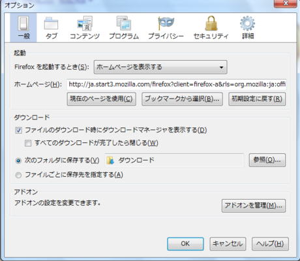Open the セキュリティ padlock icon

pos(211,23)
